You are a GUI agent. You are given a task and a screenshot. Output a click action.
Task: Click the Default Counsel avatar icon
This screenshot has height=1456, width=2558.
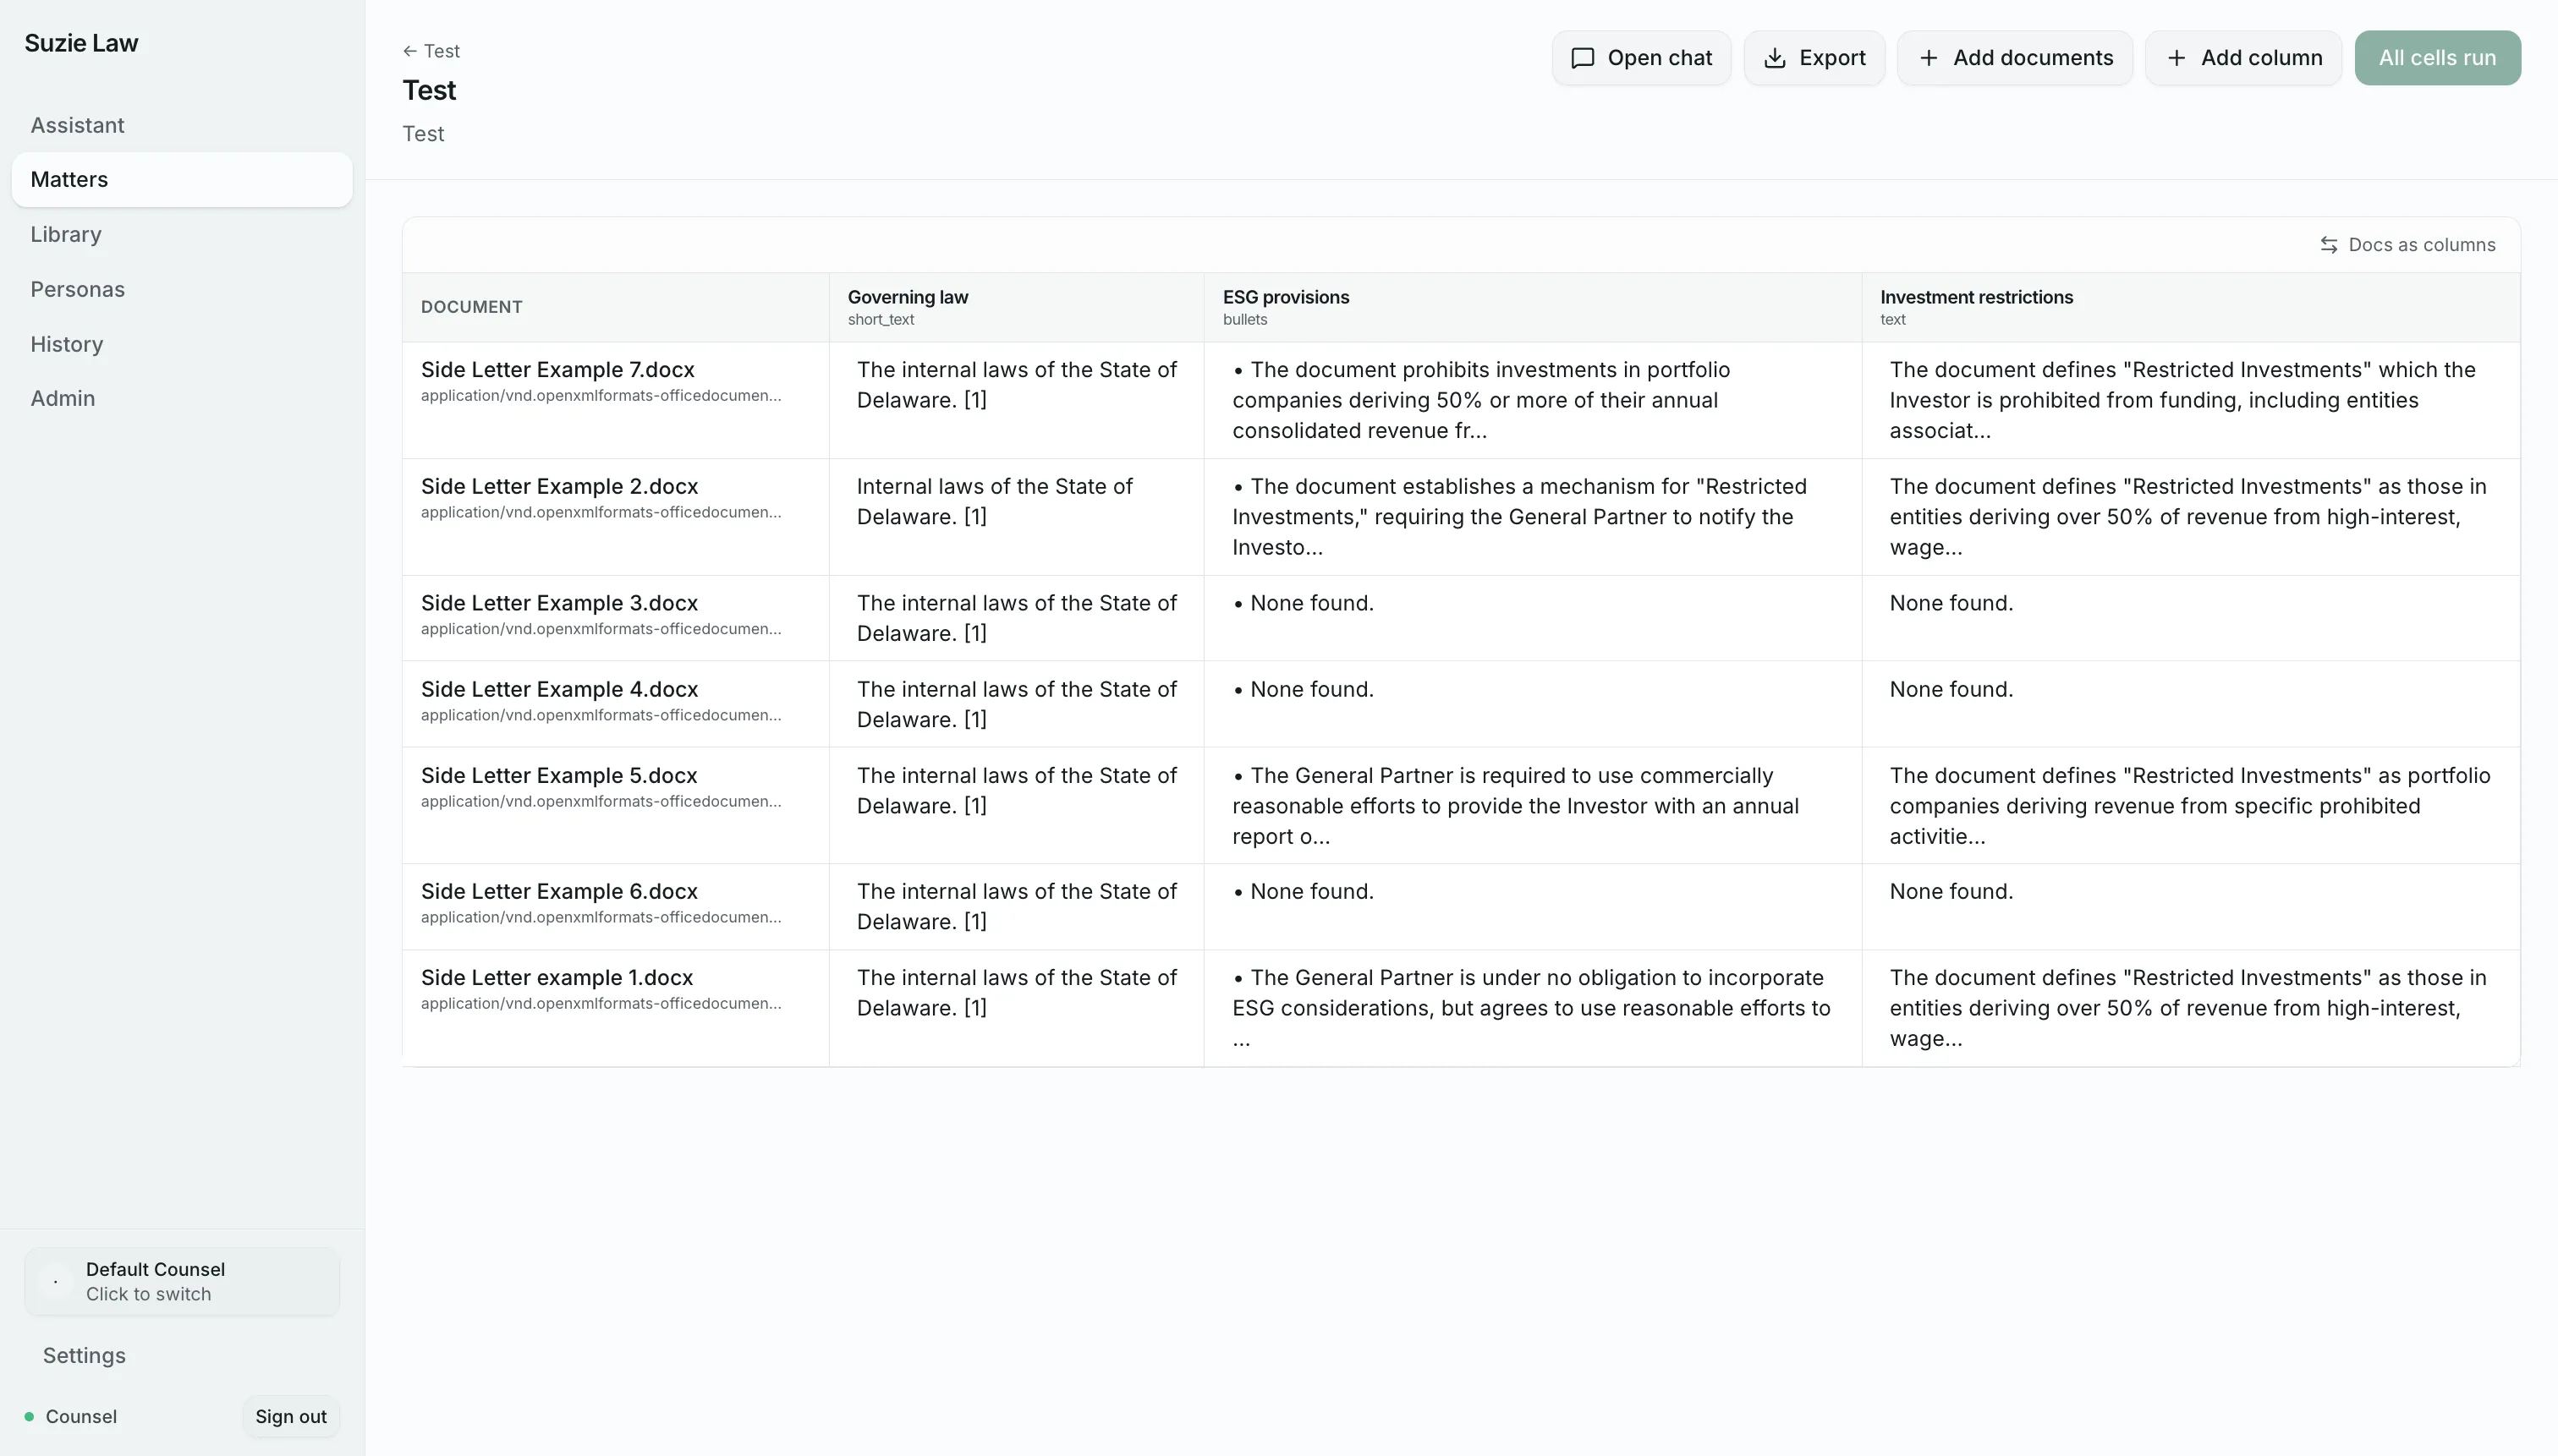pyautogui.click(x=55, y=1281)
